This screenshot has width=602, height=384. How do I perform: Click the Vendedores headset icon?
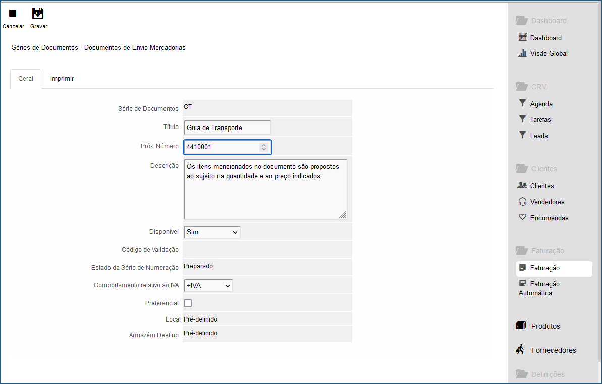click(x=523, y=202)
